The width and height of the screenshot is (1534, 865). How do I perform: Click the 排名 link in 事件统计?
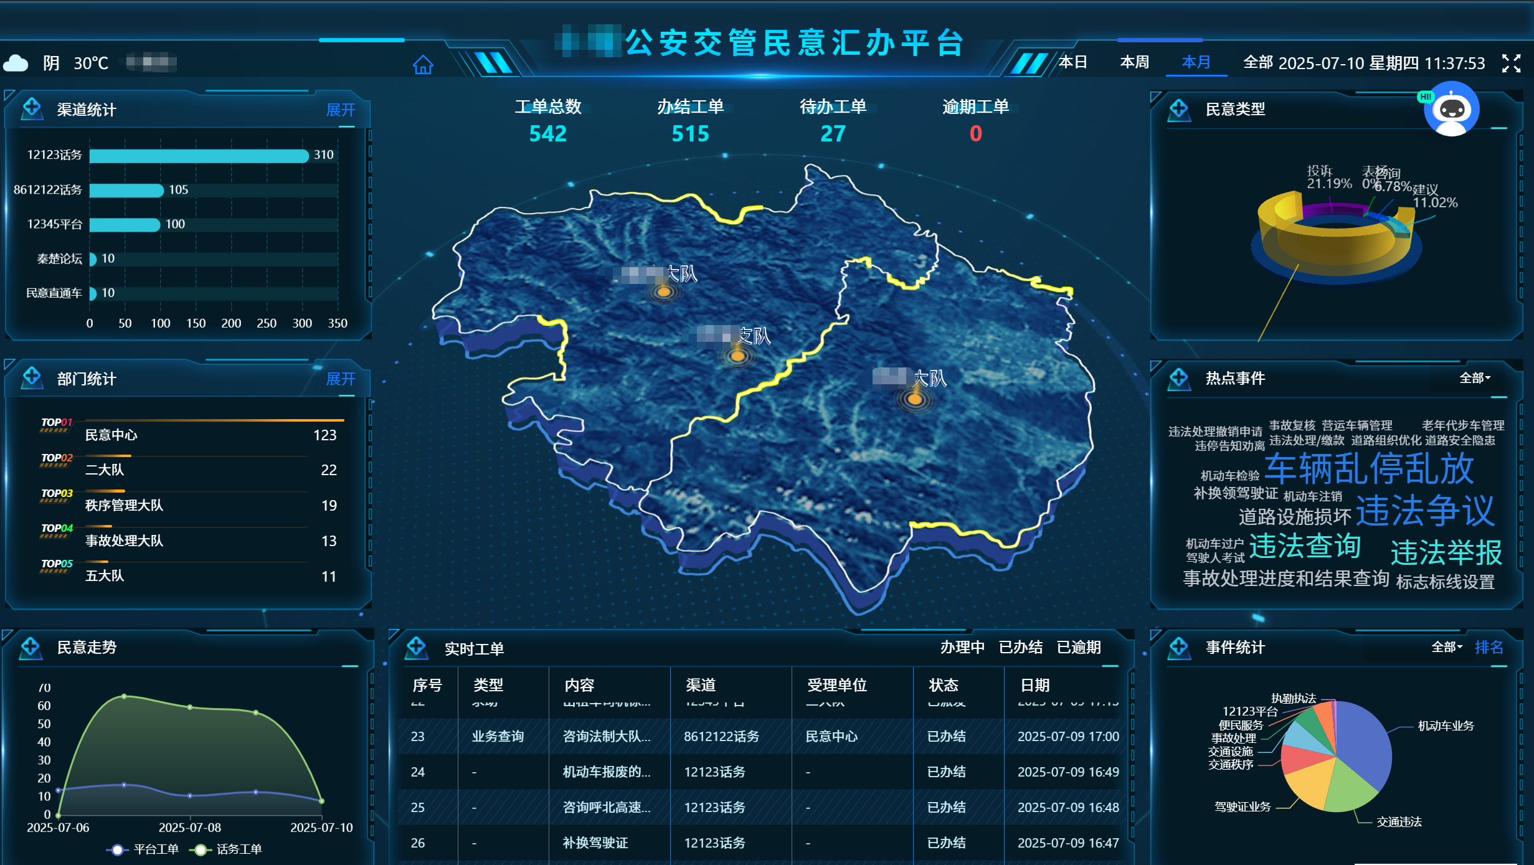click(1490, 648)
